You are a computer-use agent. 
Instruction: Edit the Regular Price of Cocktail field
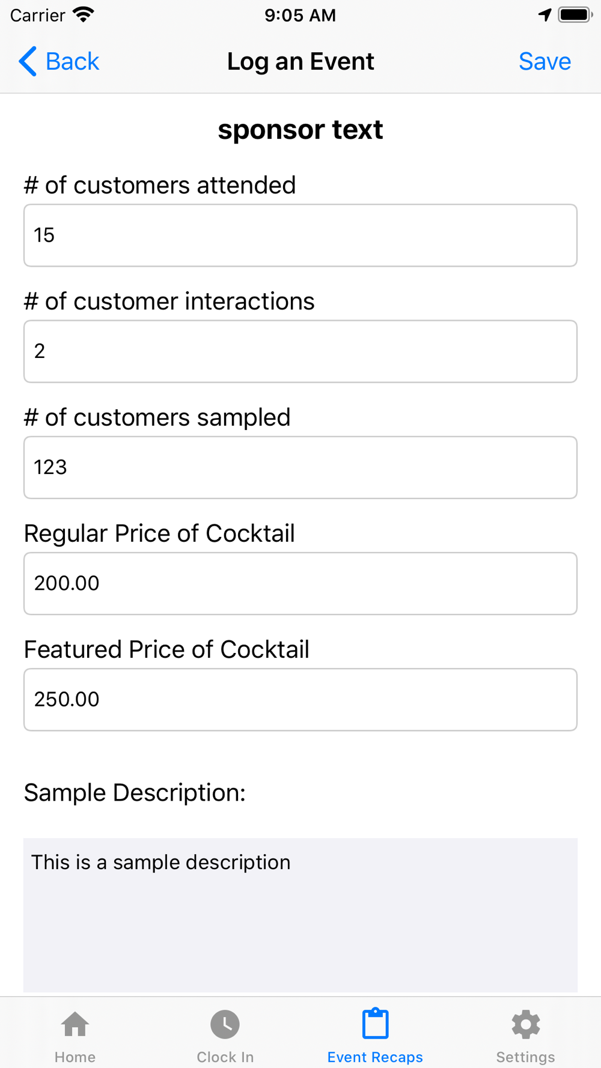(x=300, y=583)
